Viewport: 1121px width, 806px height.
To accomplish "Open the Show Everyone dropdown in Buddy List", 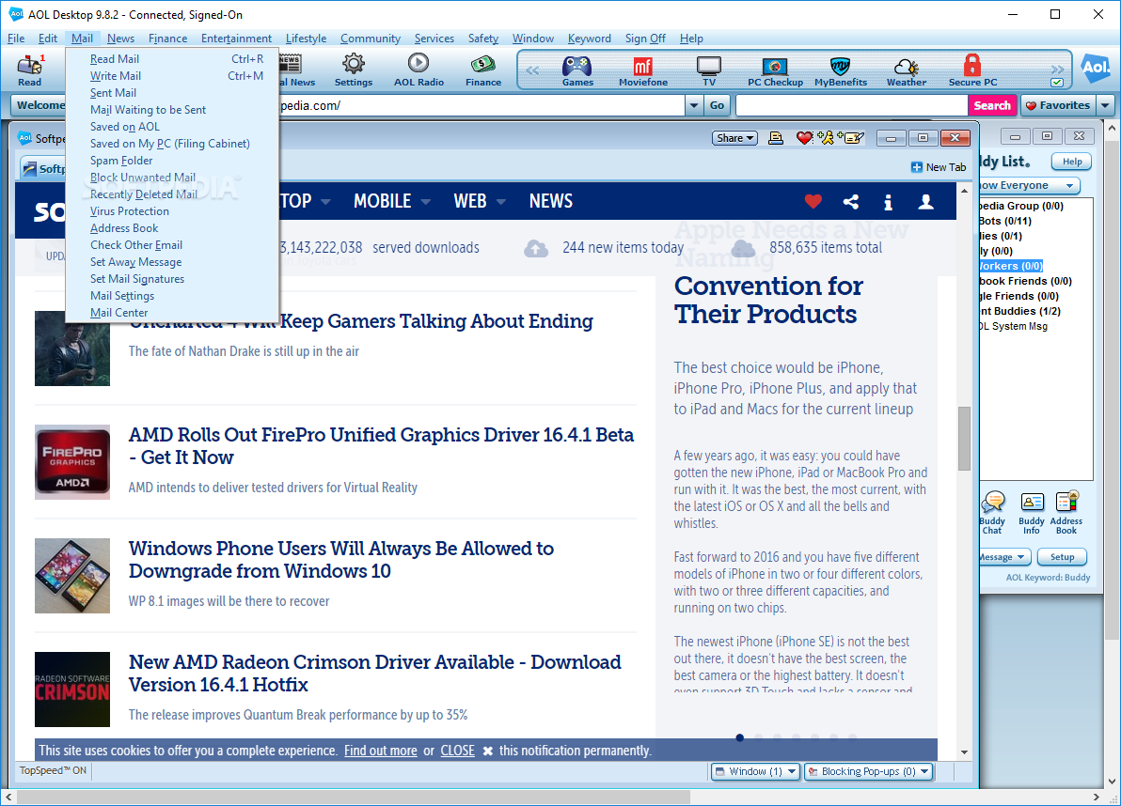I will tap(1029, 186).
